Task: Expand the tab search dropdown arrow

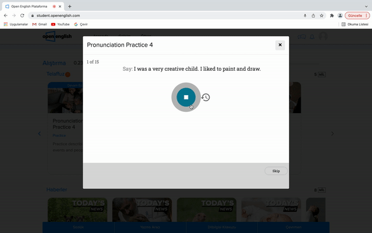Action: click(366, 6)
